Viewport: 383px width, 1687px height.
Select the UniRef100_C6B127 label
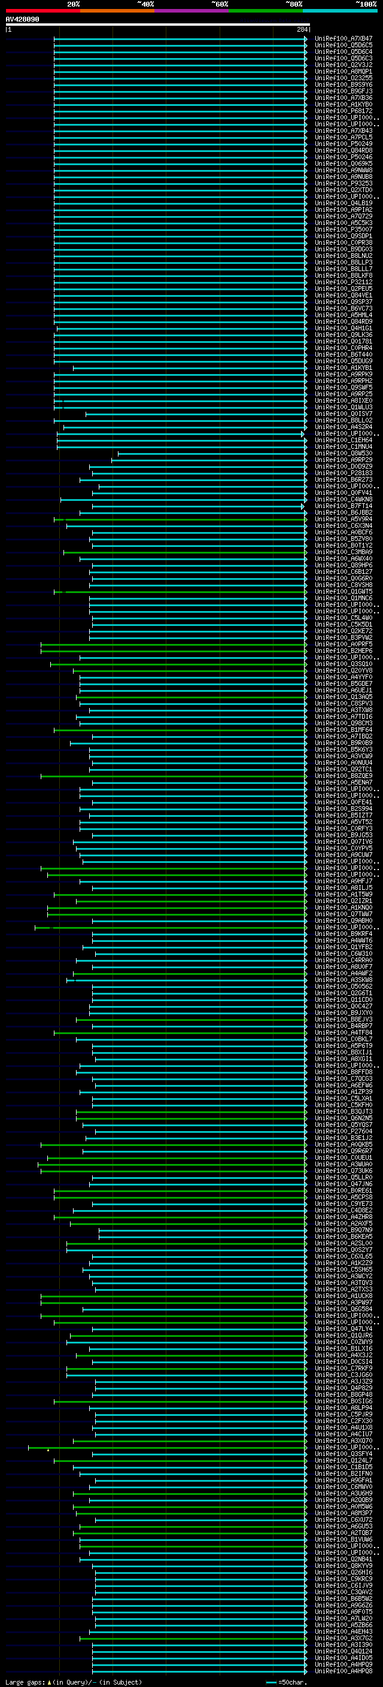(x=343, y=572)
